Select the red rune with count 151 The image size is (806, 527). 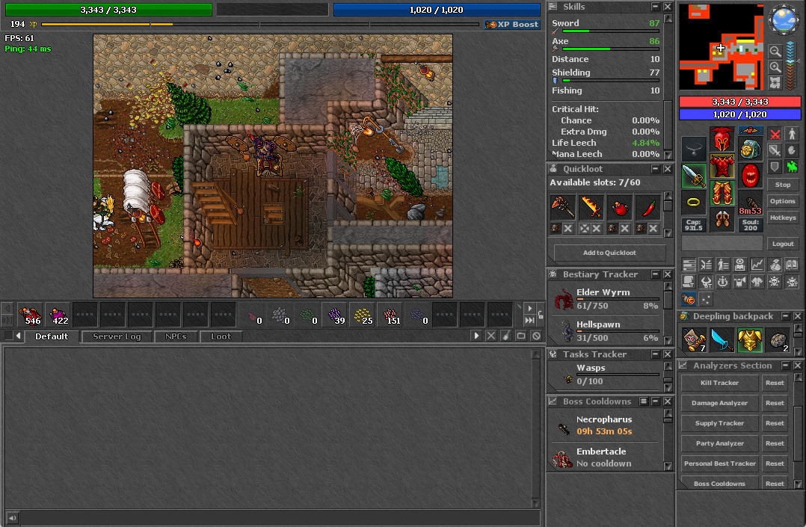point(390,315)
